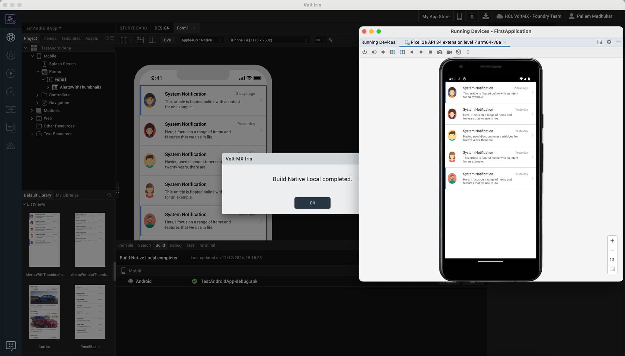Click TestAndroidApp-debug.apk build output
Viewport: 625px width, 356px height.
(229, 281)
